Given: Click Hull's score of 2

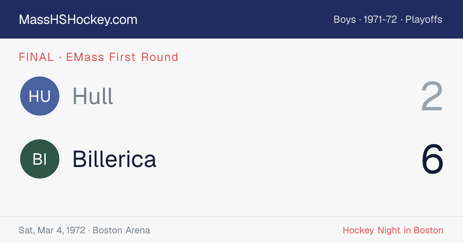Looking at the screenshot, I should pyautogui.click(x=432, y=96).
